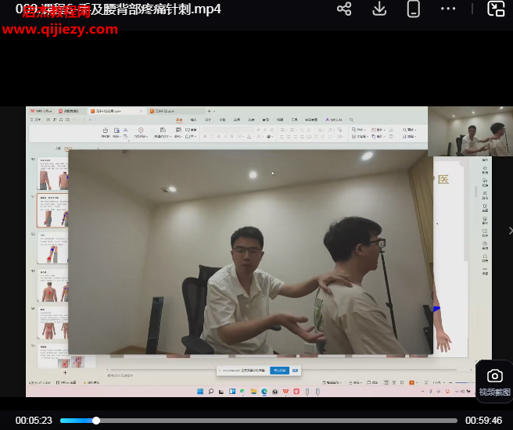513x430 pixels.
Task: Open the 文件 File menu
Action: click(35, 120)
